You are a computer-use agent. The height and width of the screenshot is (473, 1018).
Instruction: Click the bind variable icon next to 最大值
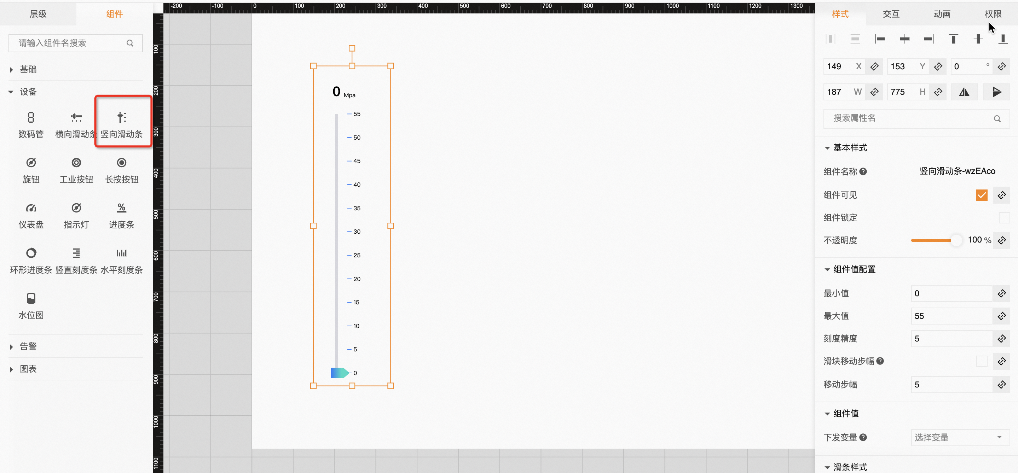[x=1001, y=316]
